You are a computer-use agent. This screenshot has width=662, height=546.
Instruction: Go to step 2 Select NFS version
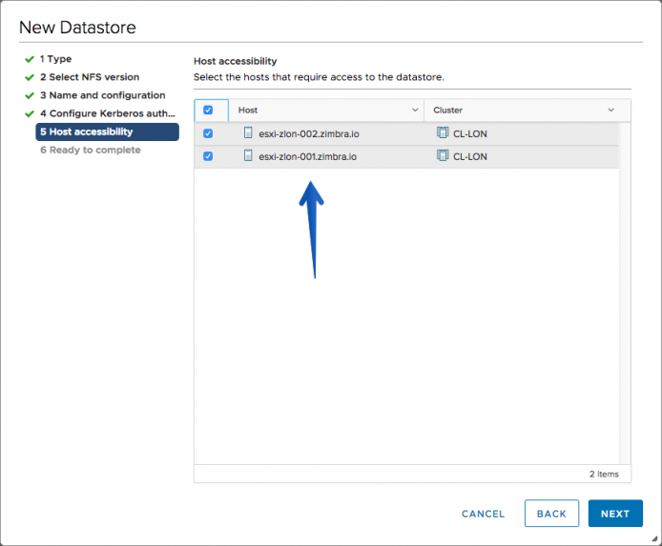pyautogui.click(x=90, y=77)
